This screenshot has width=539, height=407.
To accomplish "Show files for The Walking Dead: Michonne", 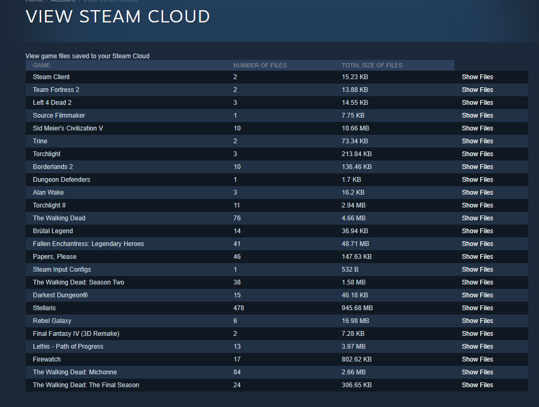I will pos(477,372).
